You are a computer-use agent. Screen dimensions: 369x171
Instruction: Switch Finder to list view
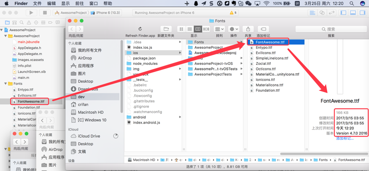[190, 29]
